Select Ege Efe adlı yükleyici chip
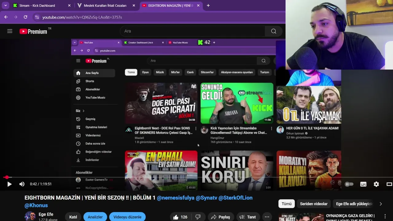Viewport: 393px width, 221px height. [354, 204]
